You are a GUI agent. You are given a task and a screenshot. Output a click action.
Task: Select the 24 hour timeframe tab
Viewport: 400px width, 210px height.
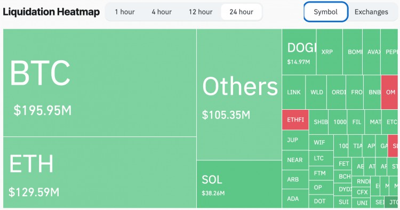pyautogui.click(x=241, y=12)
